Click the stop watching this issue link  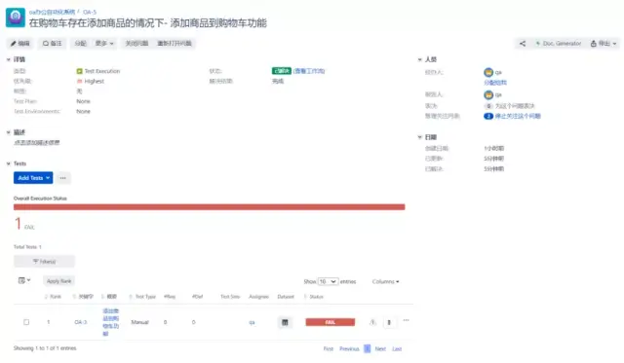point(518,116)
